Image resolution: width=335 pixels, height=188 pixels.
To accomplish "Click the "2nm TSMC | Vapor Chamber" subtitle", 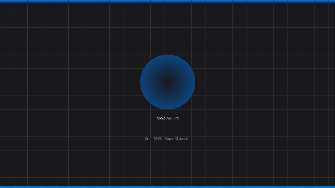I will pos(167,139).
